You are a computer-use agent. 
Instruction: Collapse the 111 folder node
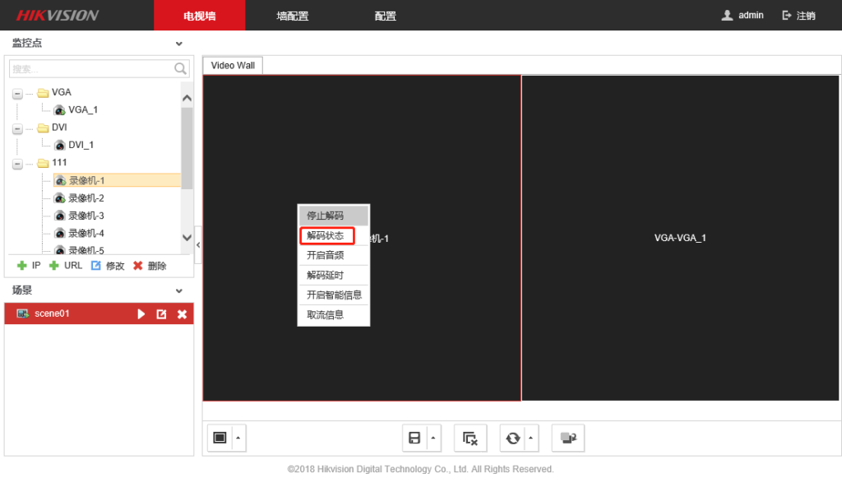pos(17,164)
